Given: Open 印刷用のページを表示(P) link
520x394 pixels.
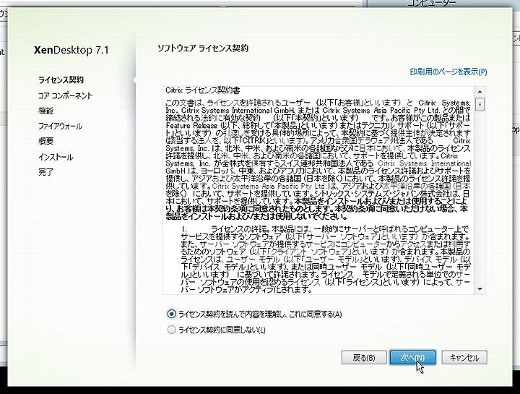Looking at the screenshot, I should 448,72.
